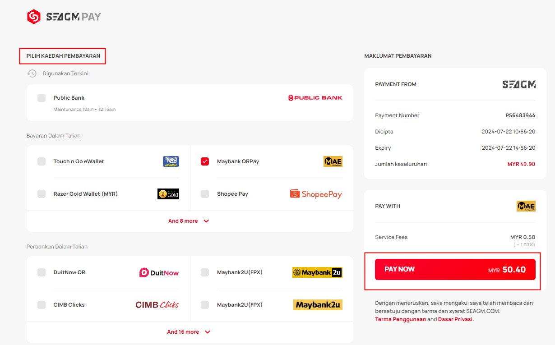The image size is (555, 345).
Task: Click the MAE logo beside Maybank QRPay
Action: (x=333, y=161)
